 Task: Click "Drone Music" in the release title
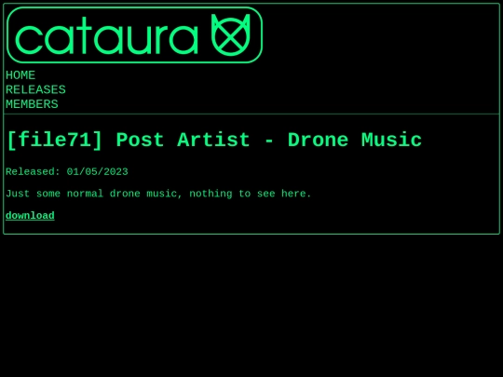355,140
